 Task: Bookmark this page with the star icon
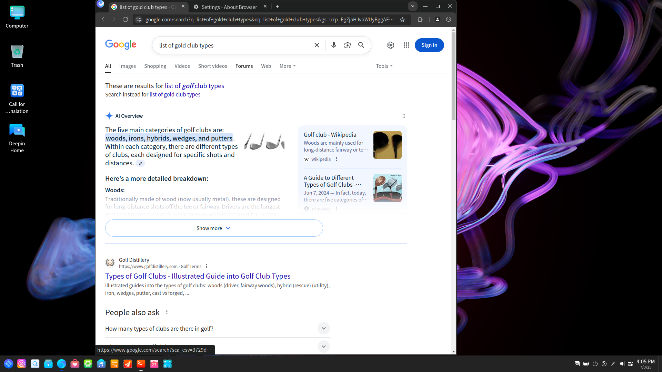tap(402, 20)
